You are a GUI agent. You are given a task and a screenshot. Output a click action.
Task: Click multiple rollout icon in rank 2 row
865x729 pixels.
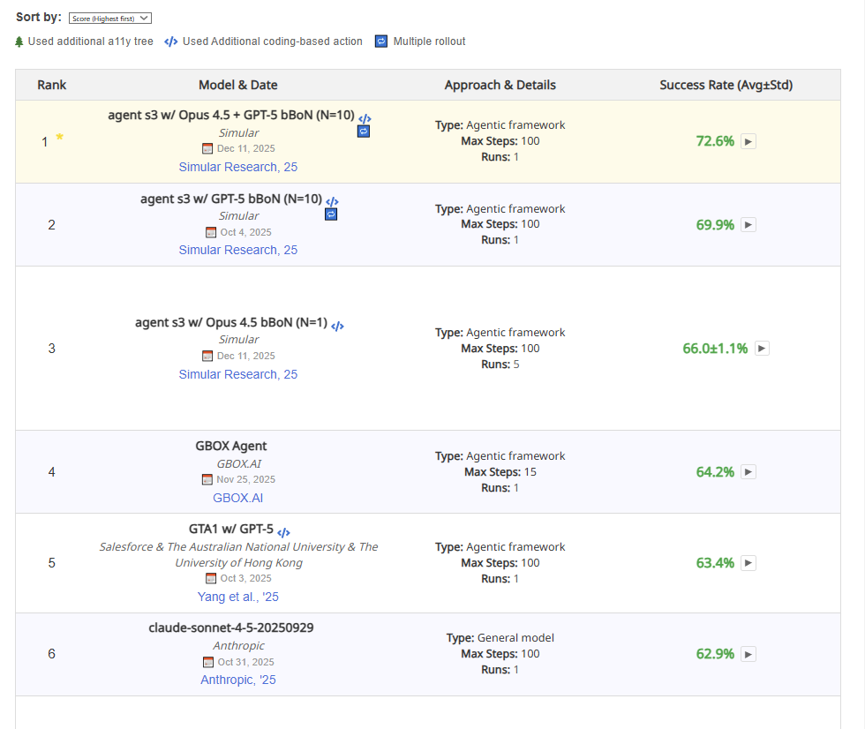click(331, 214)
